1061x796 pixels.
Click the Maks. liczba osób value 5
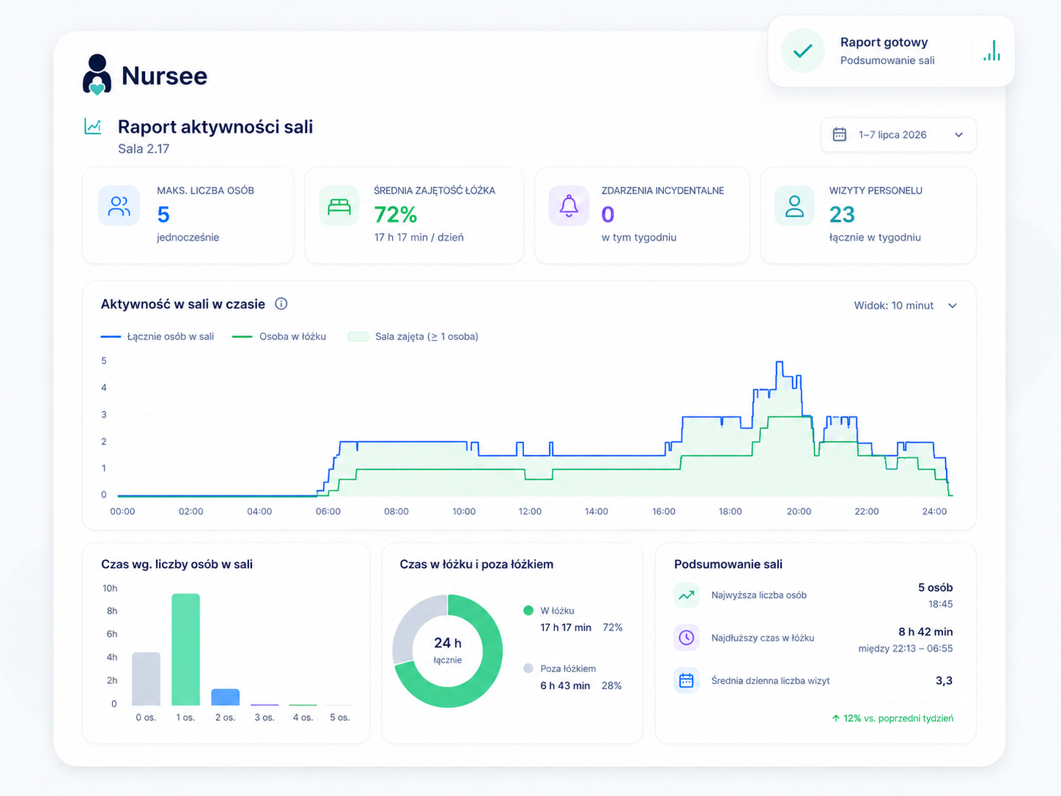163,215
